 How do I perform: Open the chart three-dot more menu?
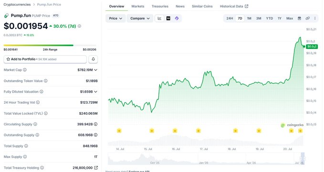[315, 19]
